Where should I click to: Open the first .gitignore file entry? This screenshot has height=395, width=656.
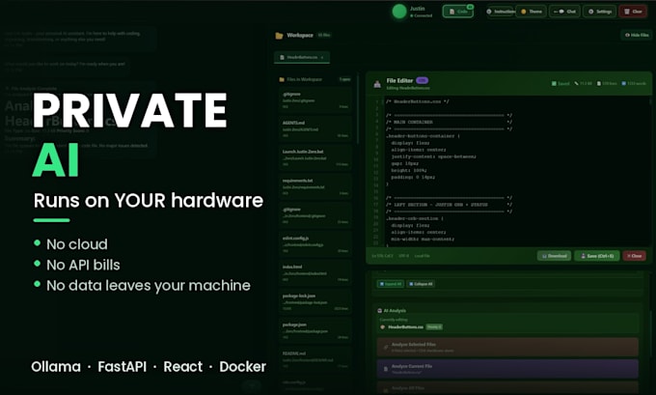[314, 100]
